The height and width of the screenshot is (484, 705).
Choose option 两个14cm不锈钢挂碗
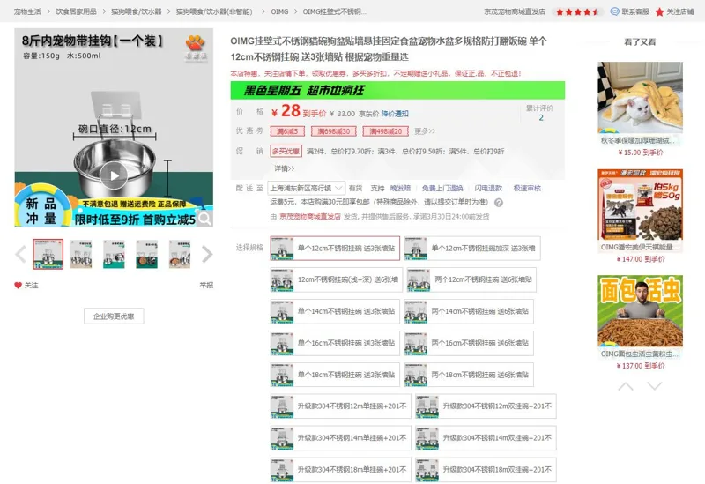(x=469, y=311)
